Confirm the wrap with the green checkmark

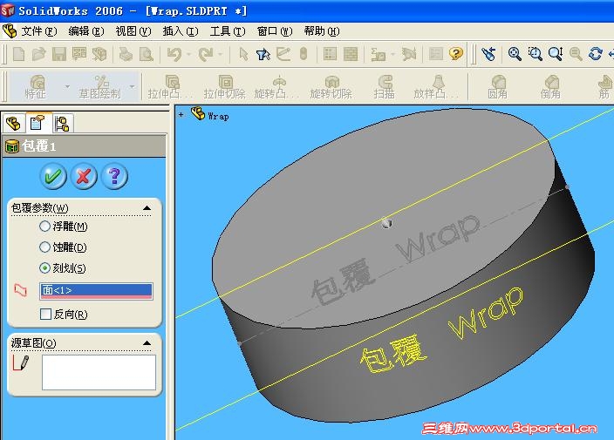tap(53, 176)
